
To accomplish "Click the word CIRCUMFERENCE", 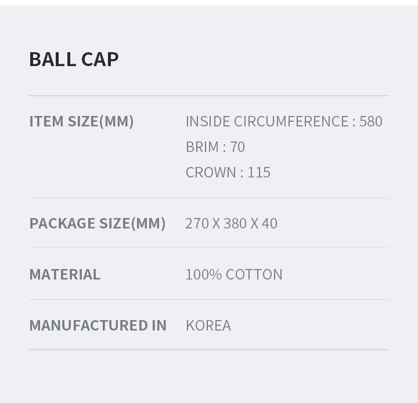I will coord(291,121).
